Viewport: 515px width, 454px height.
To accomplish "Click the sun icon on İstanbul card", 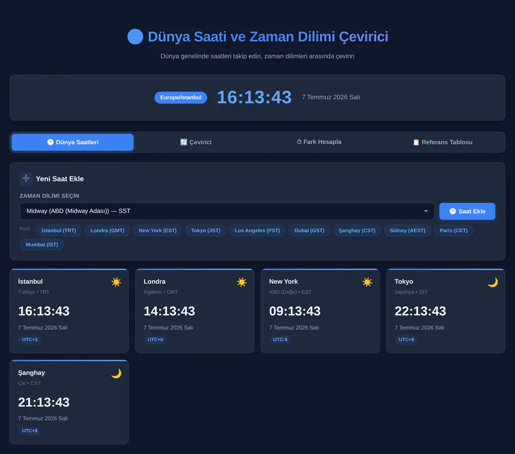I will pos(116,282).
